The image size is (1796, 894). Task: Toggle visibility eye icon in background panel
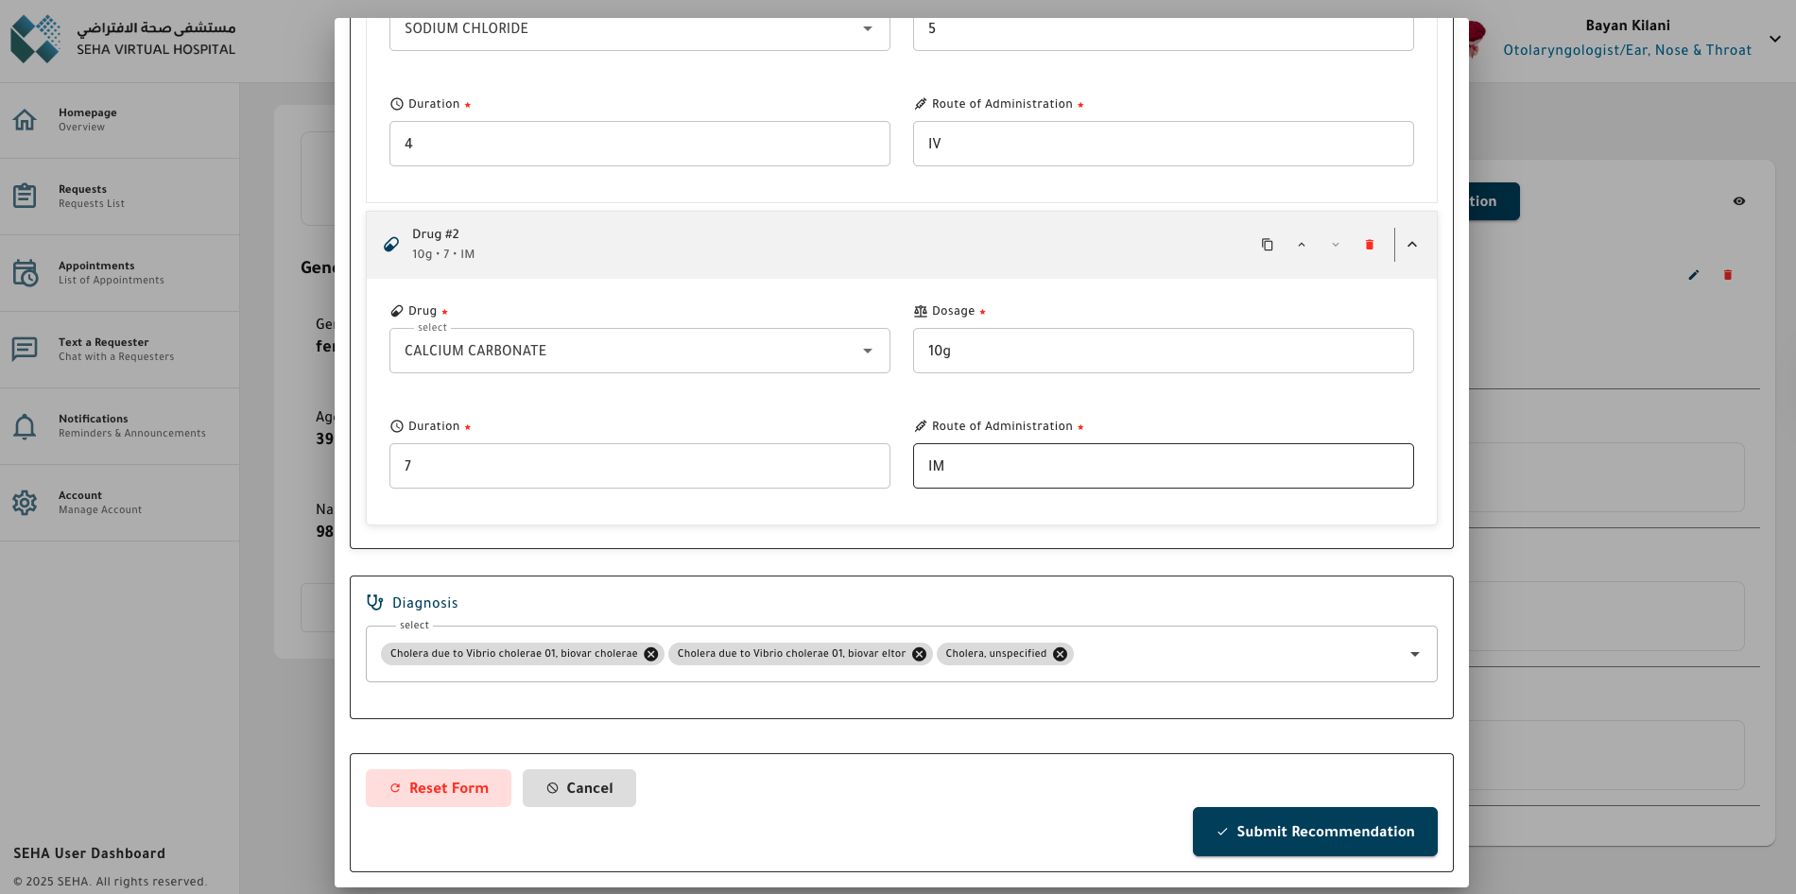click(1739, 201)
